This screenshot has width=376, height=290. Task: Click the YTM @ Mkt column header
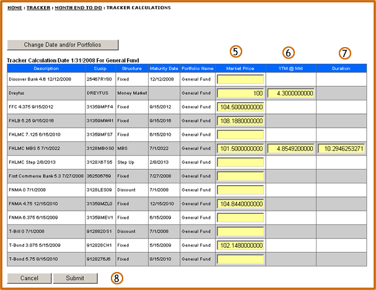(291, 68)
